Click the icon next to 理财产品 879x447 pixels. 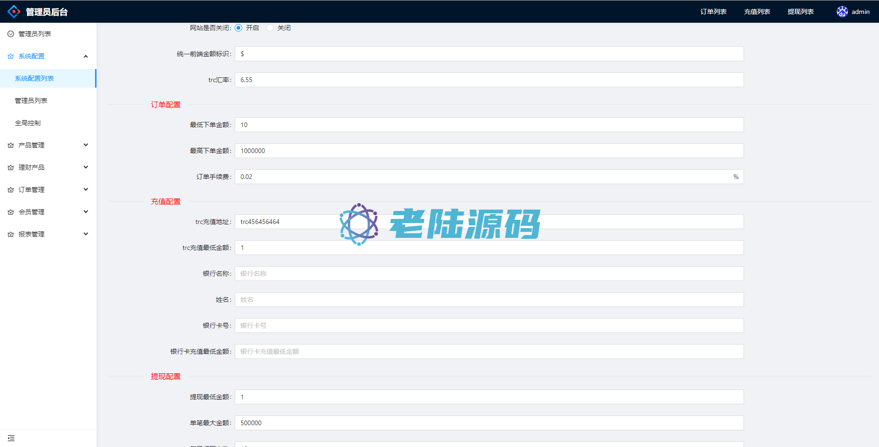(x=11, y=167)
